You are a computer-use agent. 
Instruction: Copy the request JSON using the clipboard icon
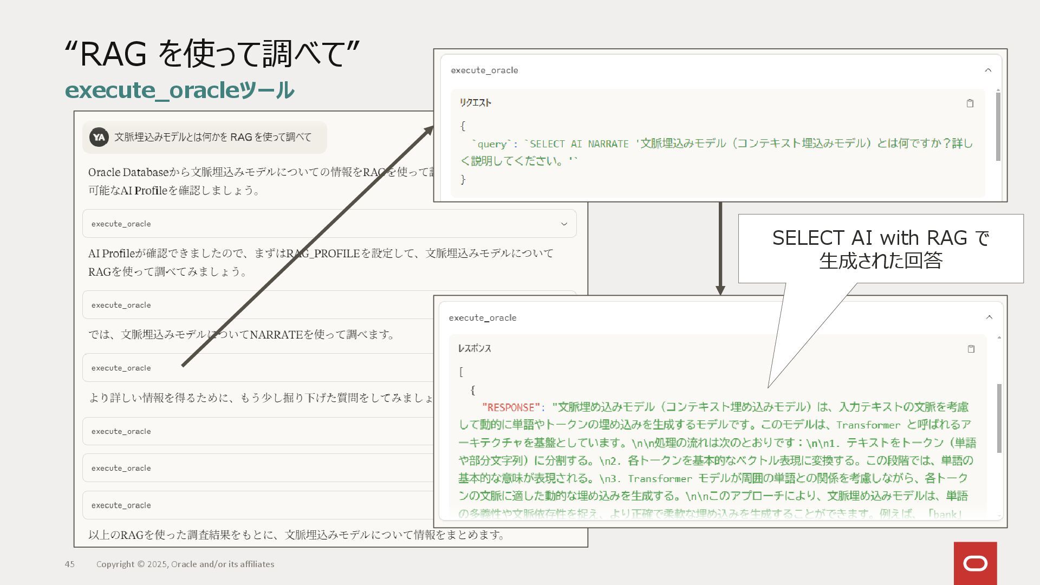point(970,103)
